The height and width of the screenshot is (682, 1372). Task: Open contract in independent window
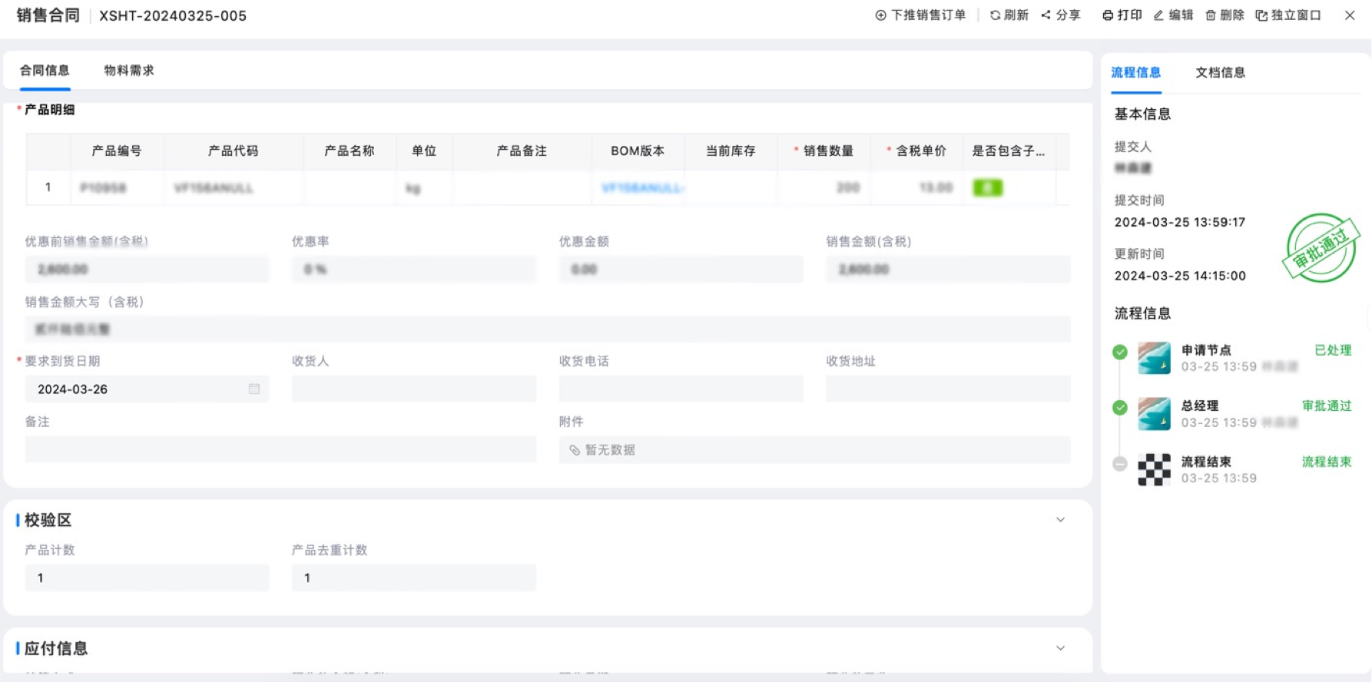tap(1261, 15)
